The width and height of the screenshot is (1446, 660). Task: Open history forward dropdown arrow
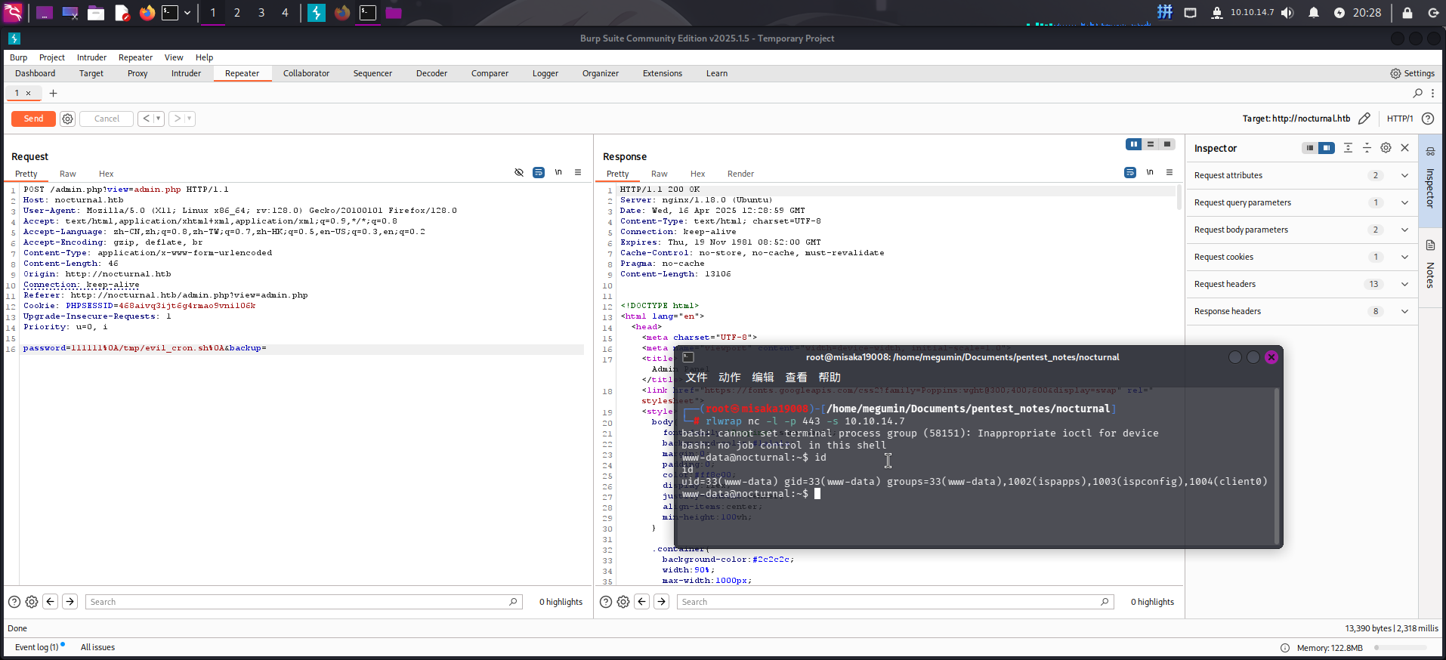click(189, 119)
